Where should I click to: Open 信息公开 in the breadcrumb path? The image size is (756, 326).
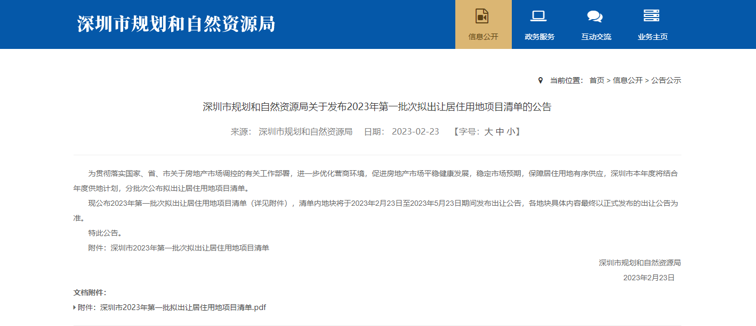tap(628, 80)
